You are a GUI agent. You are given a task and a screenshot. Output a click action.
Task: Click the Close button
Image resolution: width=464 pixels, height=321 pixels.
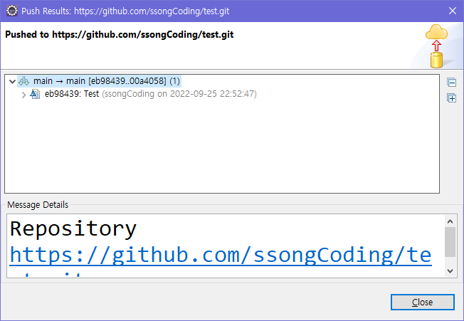(x=422, y=302)
